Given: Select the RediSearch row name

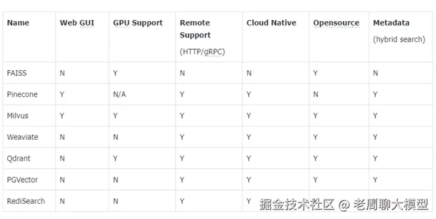Looking at the screenshot, I should click(x=26, y=201).
